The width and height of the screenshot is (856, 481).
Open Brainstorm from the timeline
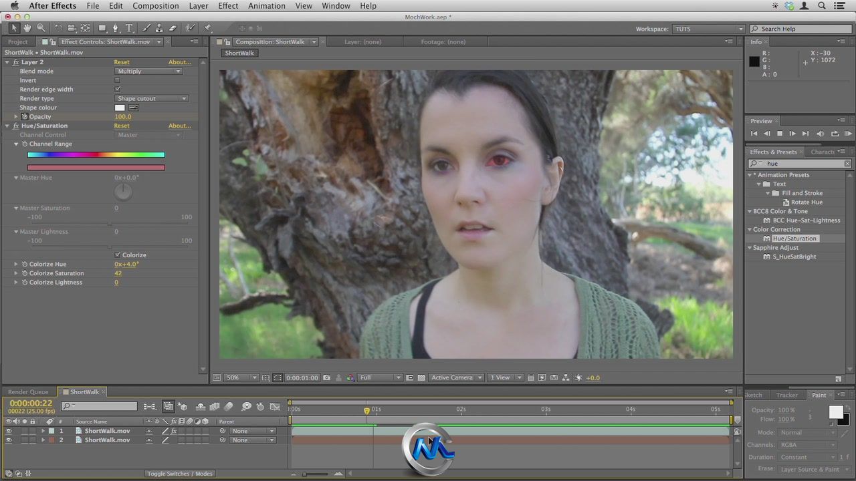(246, 406)
